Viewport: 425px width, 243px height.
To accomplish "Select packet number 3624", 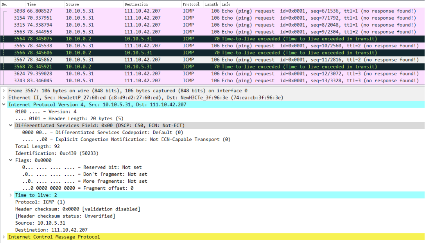I will point(213,74).
